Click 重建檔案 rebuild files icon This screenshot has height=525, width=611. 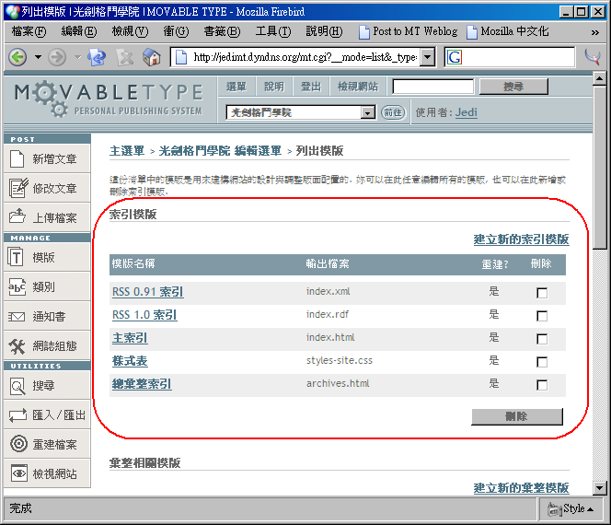[18, 444]
